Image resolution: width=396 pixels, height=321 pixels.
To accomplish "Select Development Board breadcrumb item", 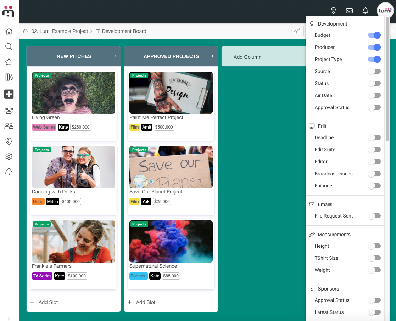I will pyautogui.click(x=124, y=31).
